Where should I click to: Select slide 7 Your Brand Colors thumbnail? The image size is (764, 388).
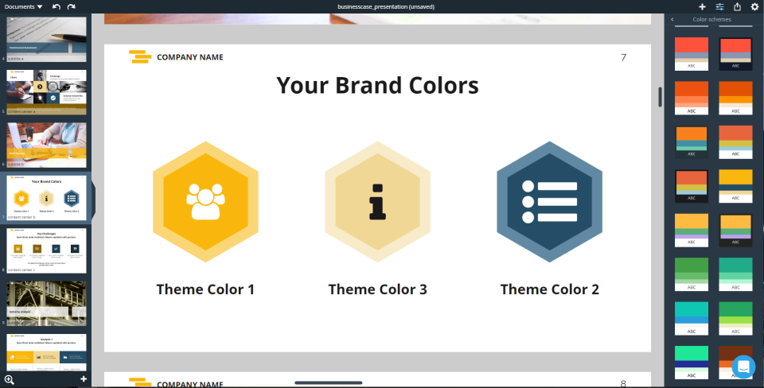pyautogui.click(x=47, y=198)
